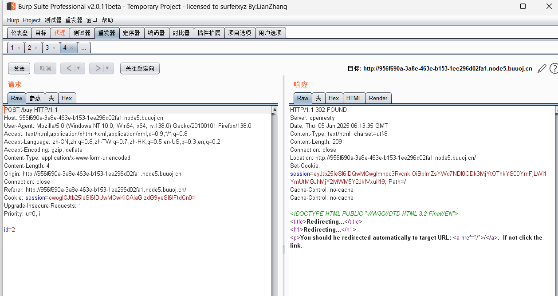Go back with the previous-request arrow
The image size is (558, 296).
tap(69, 68)
